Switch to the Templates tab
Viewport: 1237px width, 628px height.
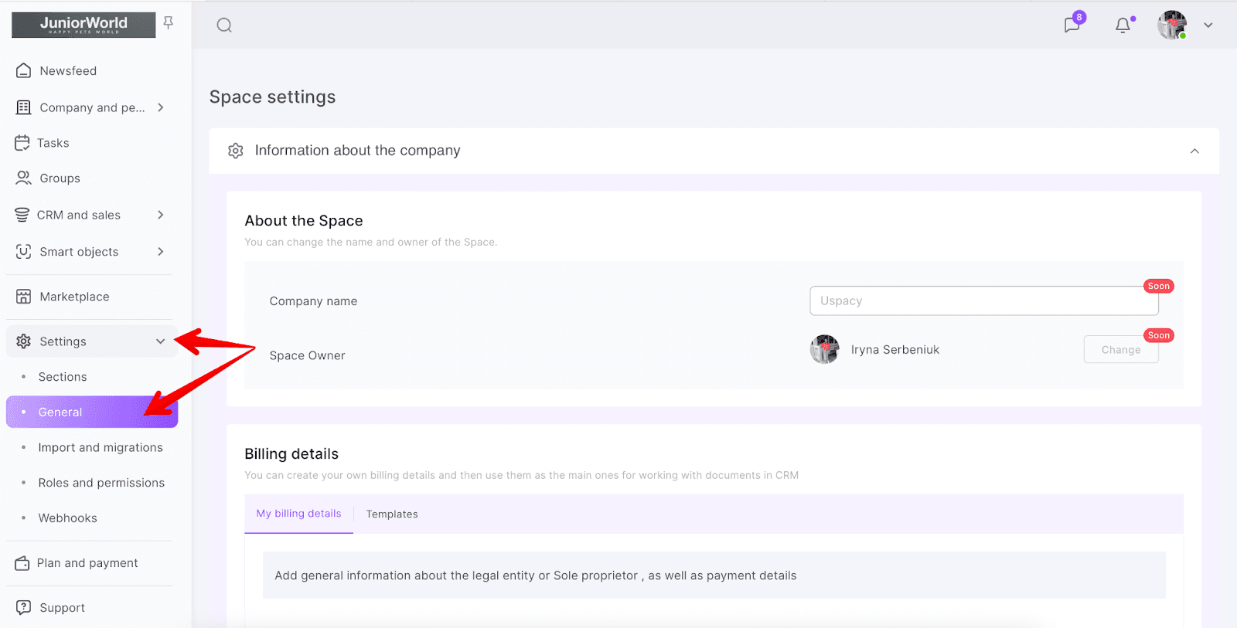point(392,514)
